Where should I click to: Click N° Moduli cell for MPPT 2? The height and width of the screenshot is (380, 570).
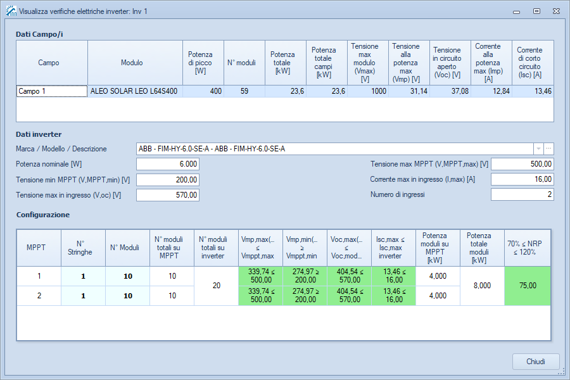coord(127,296)
